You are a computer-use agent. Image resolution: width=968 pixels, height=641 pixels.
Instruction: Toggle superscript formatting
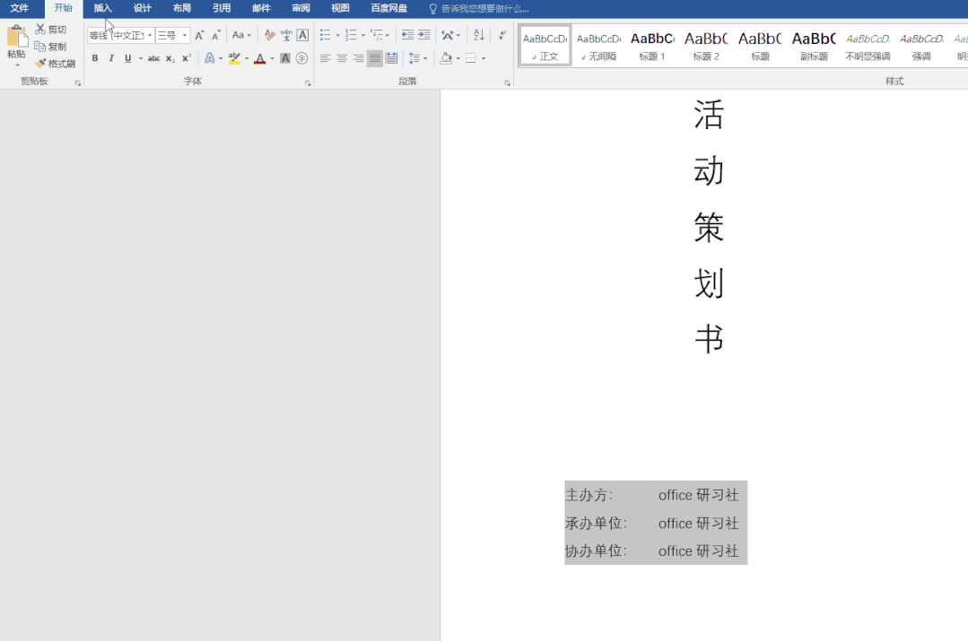[187, 58]
